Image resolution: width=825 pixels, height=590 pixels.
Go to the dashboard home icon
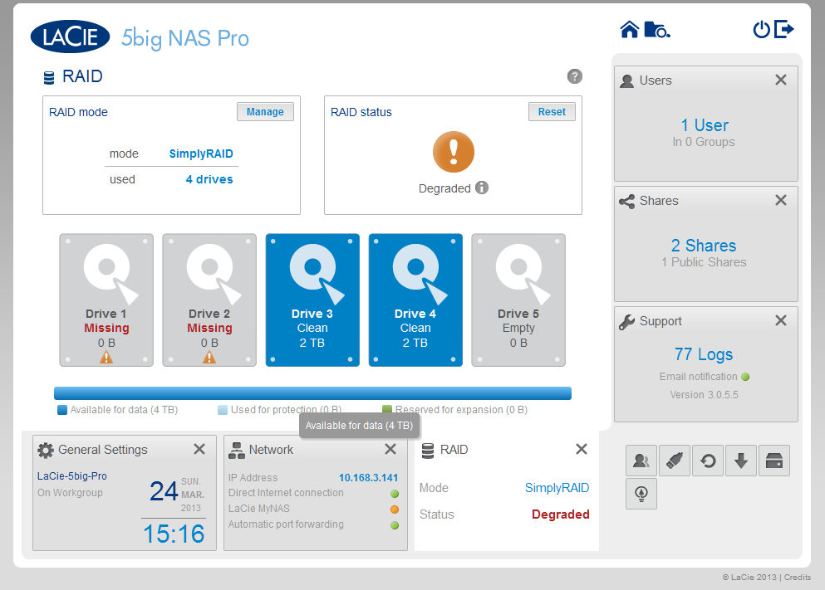coord(629,29)
